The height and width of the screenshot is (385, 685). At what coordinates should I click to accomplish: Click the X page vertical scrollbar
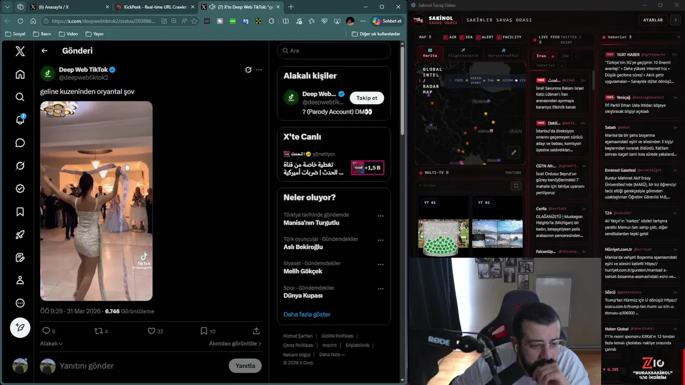(402, 91)
